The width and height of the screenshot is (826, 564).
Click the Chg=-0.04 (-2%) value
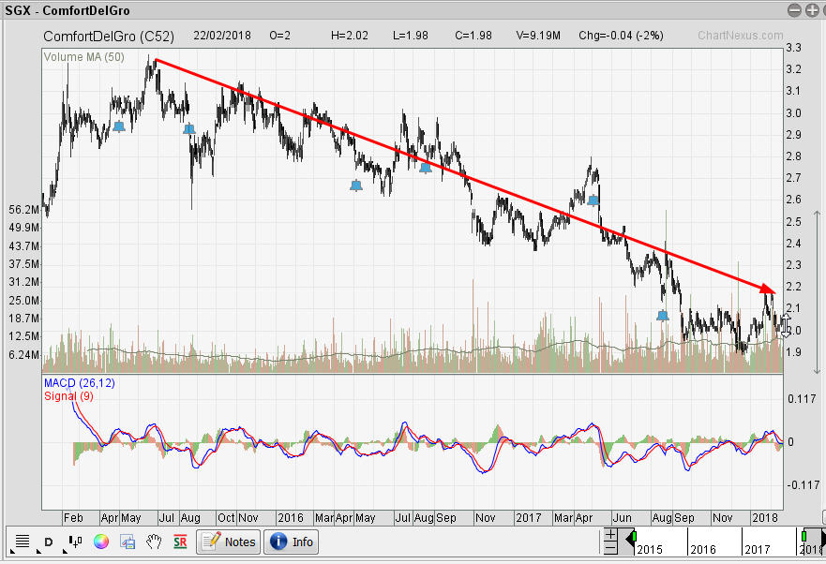621,36
